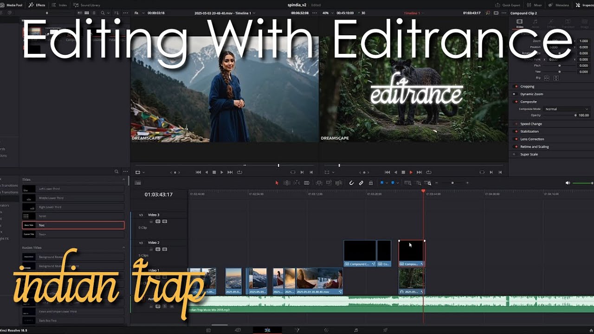594x334 pixels.
Task: Toggle the Position Lock padlock icon
Action: tap(371, 183)
